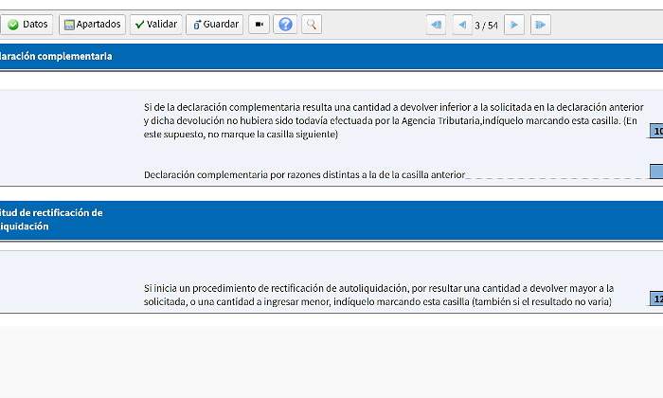Mark the casilla for complementaria por razones distintas
The height and width of the screenshot is (398, 663).
pos(656,172)
